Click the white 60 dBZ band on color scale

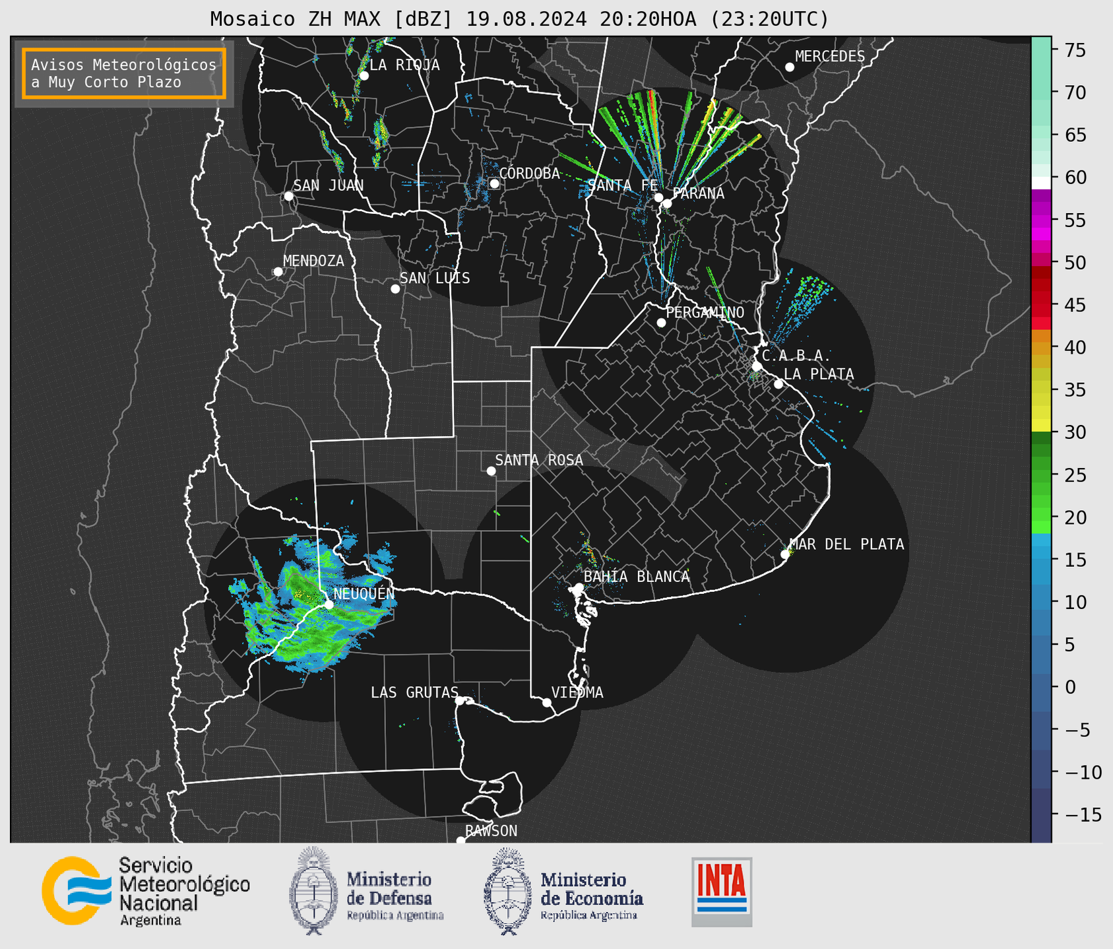click(1040, 183)
